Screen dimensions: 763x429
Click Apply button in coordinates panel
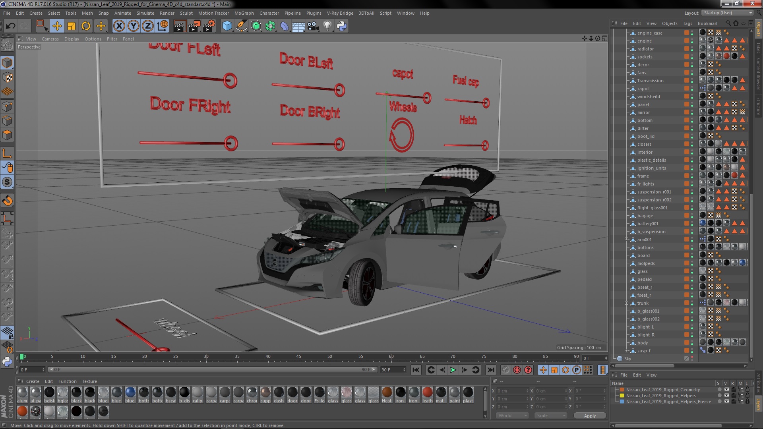click(590, 416)
